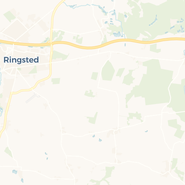Select the hexagon-shaped green woodland patch

[108, 71]
